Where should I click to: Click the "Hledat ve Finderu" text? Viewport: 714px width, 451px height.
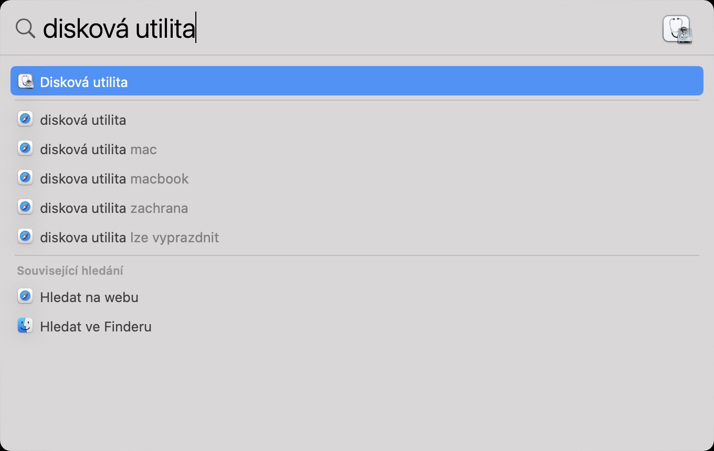(x=96, y=327)
